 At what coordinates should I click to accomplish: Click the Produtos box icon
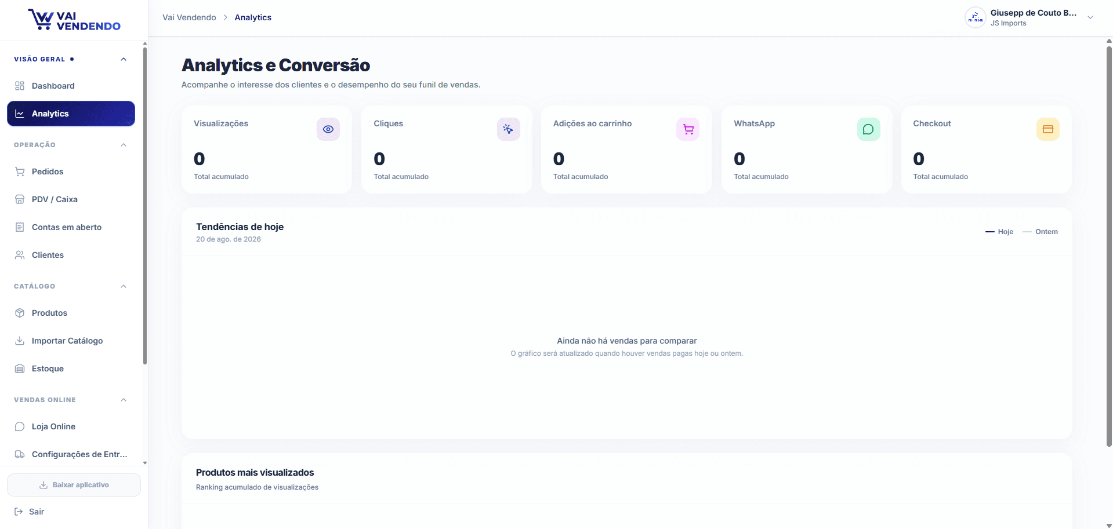20,313
